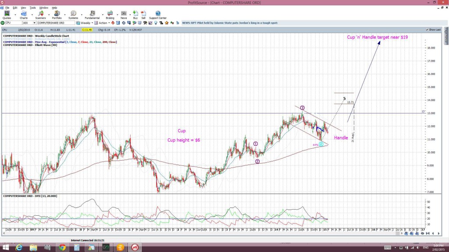Open Google Chrome from the taskbar
This screenshot has width=449, height=252.
click(x=62, y=248)
